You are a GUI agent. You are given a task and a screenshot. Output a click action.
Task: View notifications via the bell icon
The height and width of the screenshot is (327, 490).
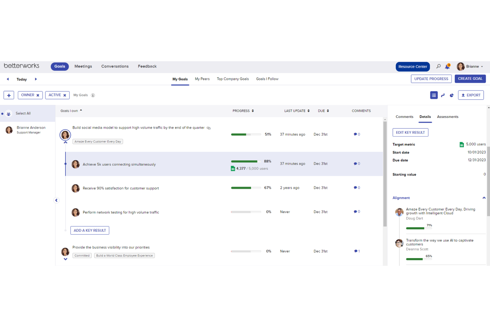tap(448, 66)
